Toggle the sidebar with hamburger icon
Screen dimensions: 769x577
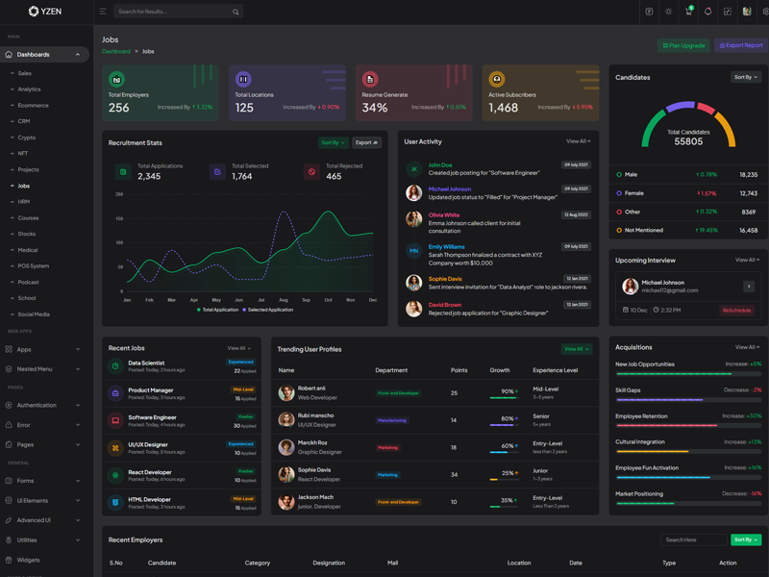click(x=103, y=12)
